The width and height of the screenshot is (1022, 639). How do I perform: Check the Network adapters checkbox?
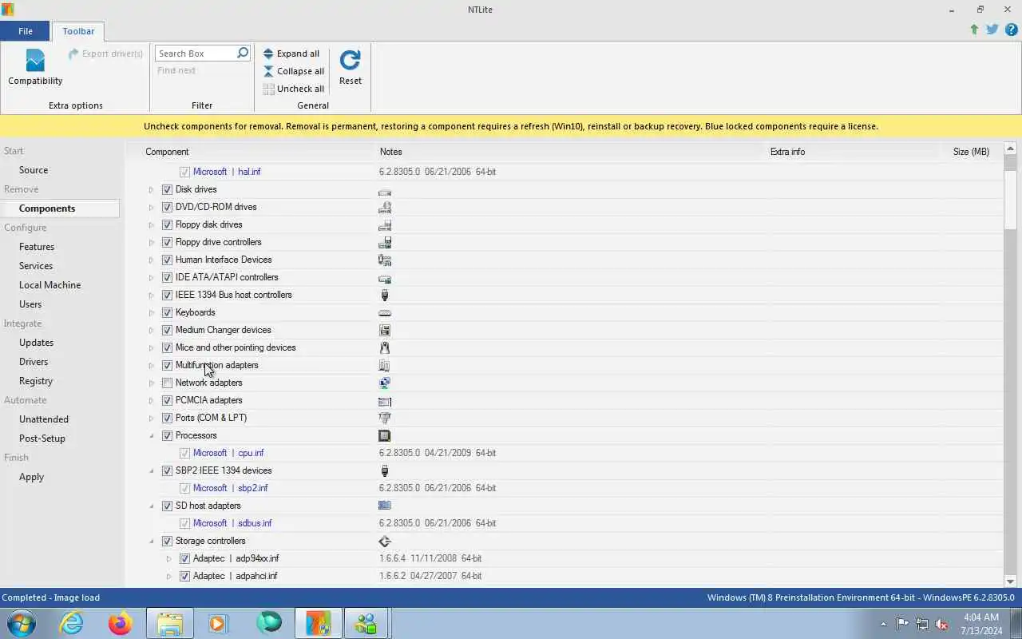click(167, 383)
